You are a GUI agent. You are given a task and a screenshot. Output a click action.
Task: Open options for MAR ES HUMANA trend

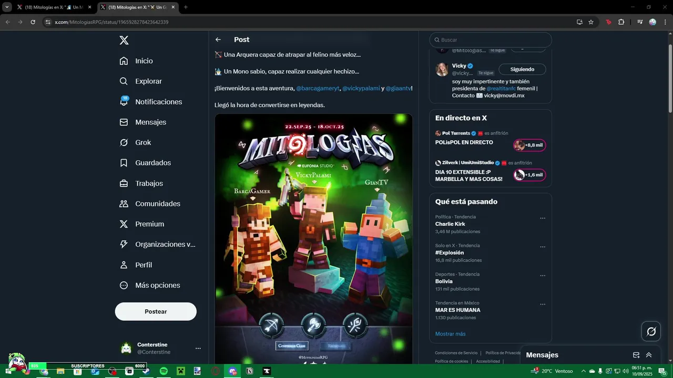coord(543,304)
